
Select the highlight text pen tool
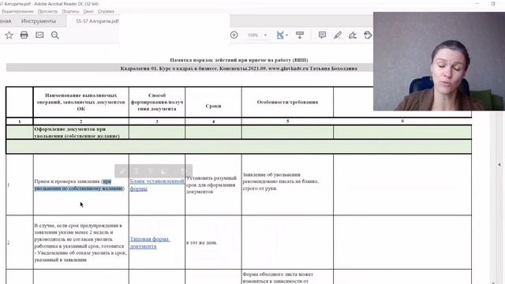click(338, 35)
